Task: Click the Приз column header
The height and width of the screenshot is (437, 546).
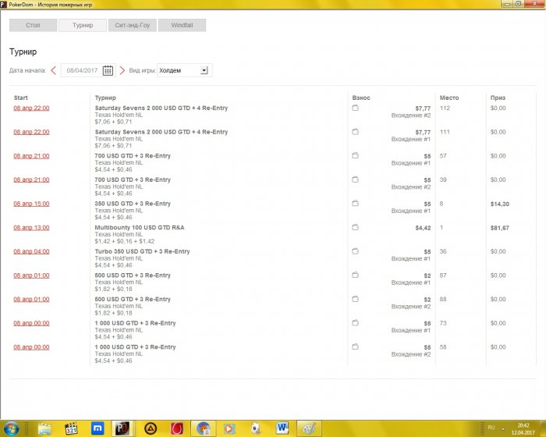Action: [498, 98]
